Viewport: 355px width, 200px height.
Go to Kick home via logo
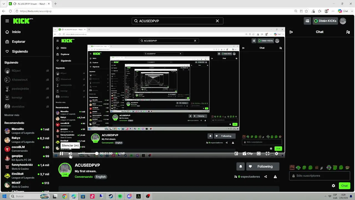[23, 21]
